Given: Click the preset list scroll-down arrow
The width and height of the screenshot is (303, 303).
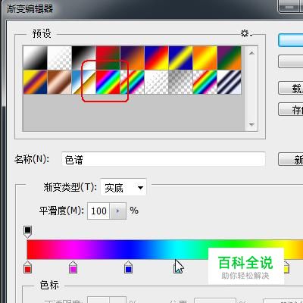Looking at the screenshot, I should point(251,124).
